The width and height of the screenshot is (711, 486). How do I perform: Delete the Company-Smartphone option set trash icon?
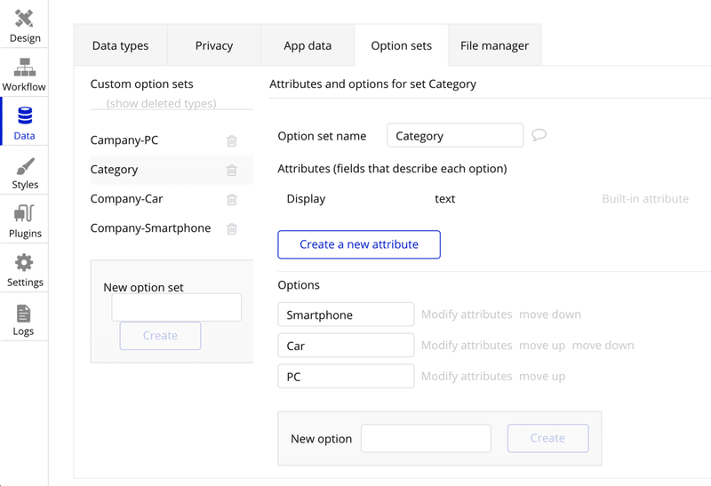(x=232, y=228)
